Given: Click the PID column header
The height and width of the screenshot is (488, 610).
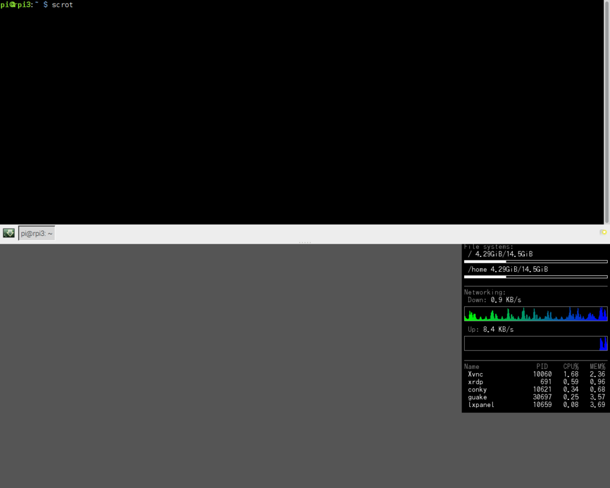Looking at the screenshot, I should [x=542, y=366].
